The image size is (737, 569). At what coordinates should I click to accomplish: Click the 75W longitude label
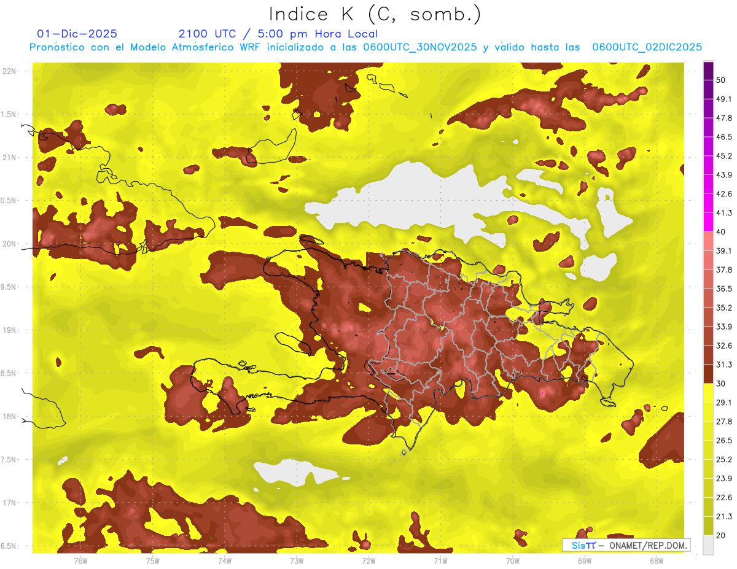pyautogui.click(x=152, y=561)
